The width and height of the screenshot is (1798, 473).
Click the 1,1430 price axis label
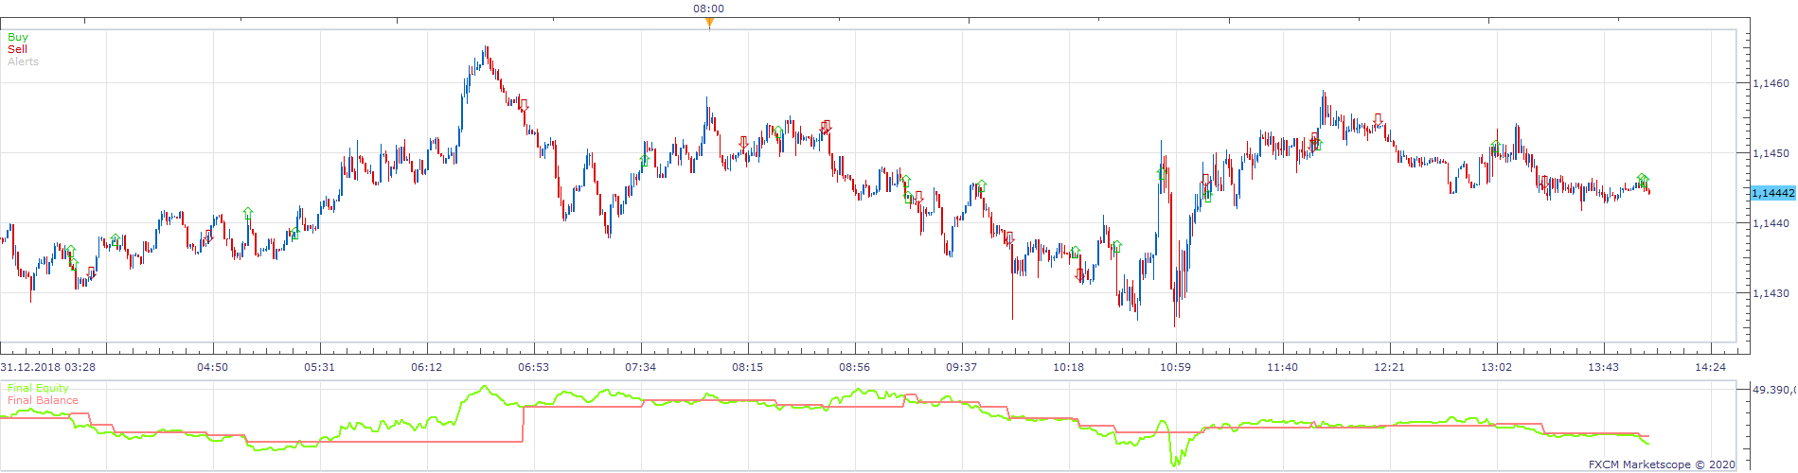point(1771,293)
